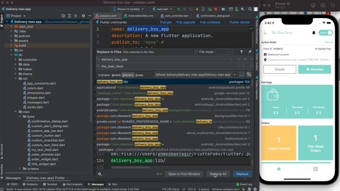Open app_constants.dart in project tree
The height and width of the screenshot is (191, 340).
coord(41,83)
